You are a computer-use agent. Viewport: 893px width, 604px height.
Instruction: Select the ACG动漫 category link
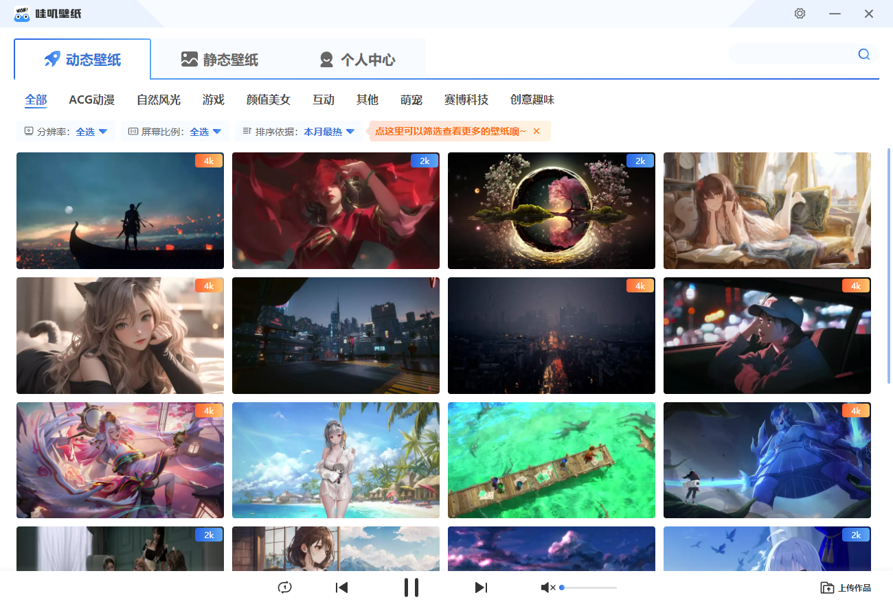click(91, 100)
